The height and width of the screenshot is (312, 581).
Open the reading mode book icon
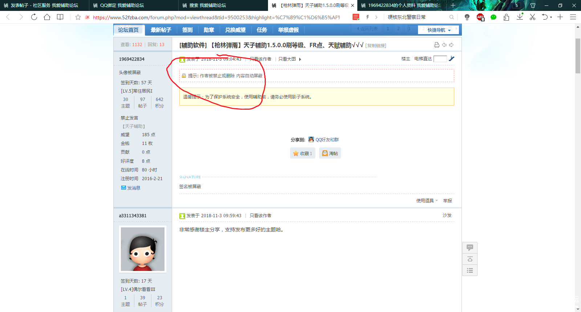(x=60, y=17)
